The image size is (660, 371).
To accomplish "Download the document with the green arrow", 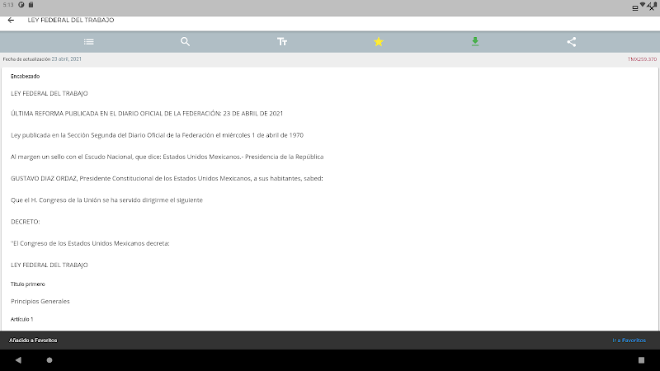I will pos(475,42).
